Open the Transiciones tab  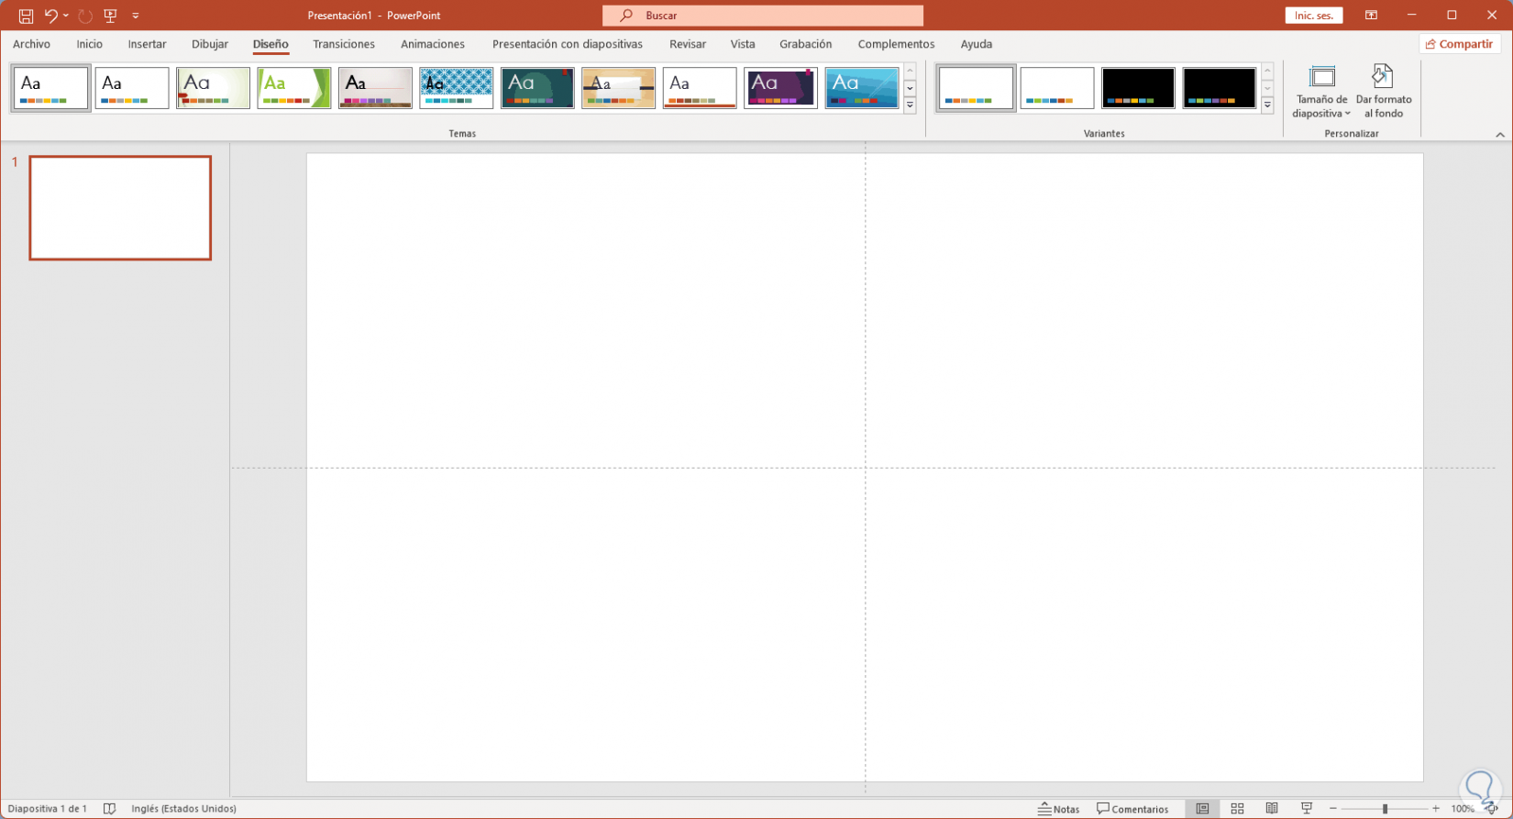point(344,44)
